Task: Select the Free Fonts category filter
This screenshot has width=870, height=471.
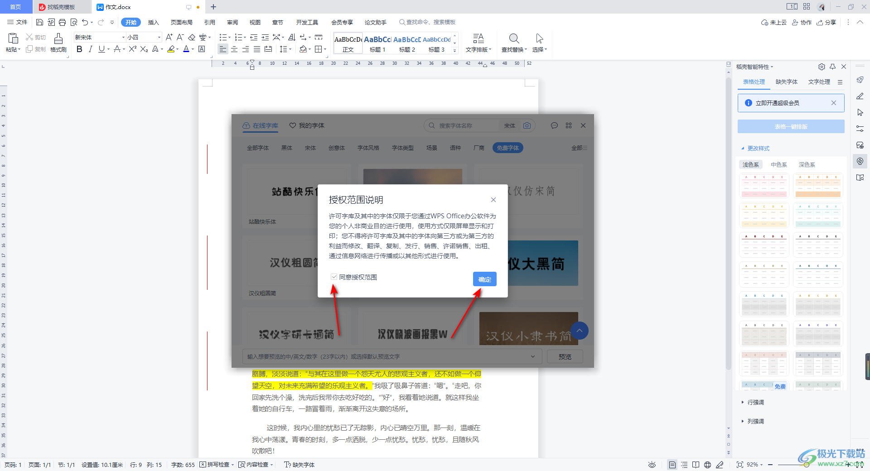Action: (x=508, y=148)
